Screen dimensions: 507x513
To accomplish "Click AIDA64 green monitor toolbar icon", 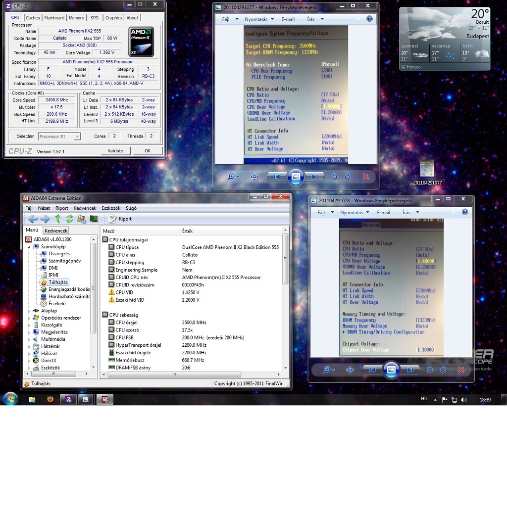I will pos(94,219).
